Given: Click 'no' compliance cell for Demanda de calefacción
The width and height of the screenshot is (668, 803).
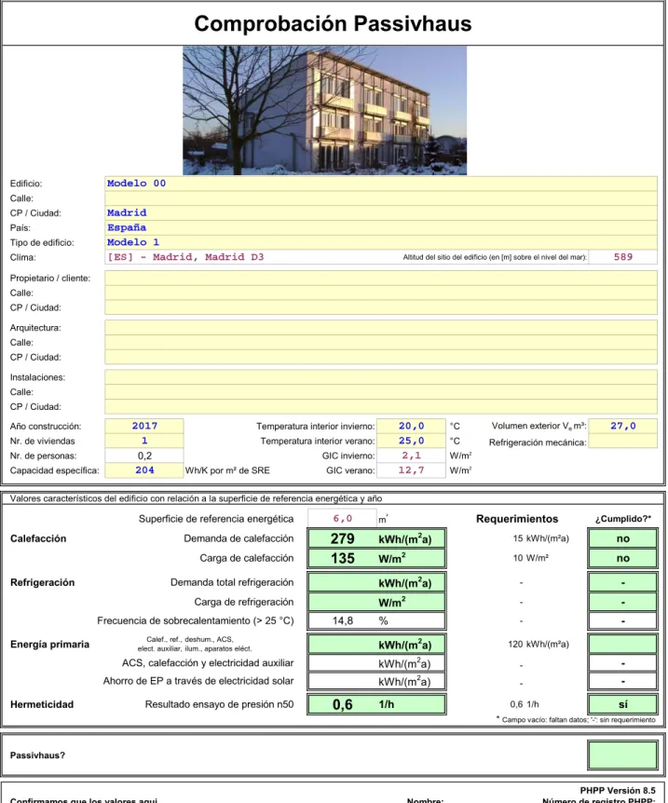Looking at the screenshot, I should click(623, 538).
